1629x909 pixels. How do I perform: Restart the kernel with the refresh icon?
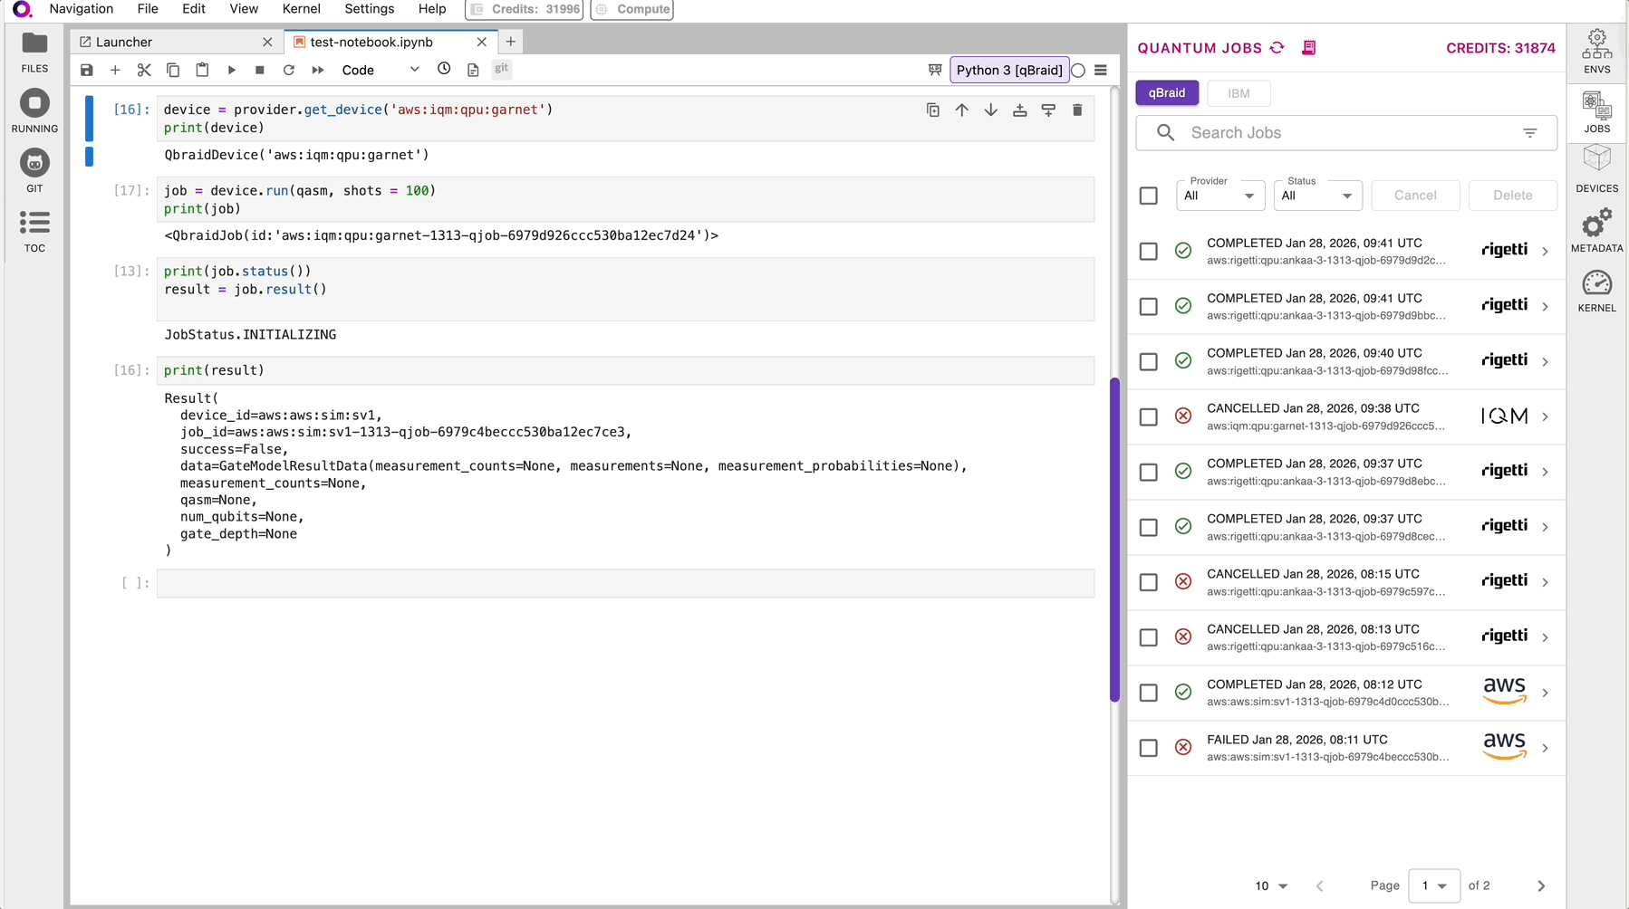coord(289,70)
